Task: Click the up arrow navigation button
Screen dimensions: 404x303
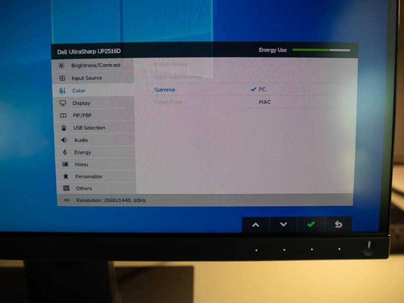Action: coord(256,225)
